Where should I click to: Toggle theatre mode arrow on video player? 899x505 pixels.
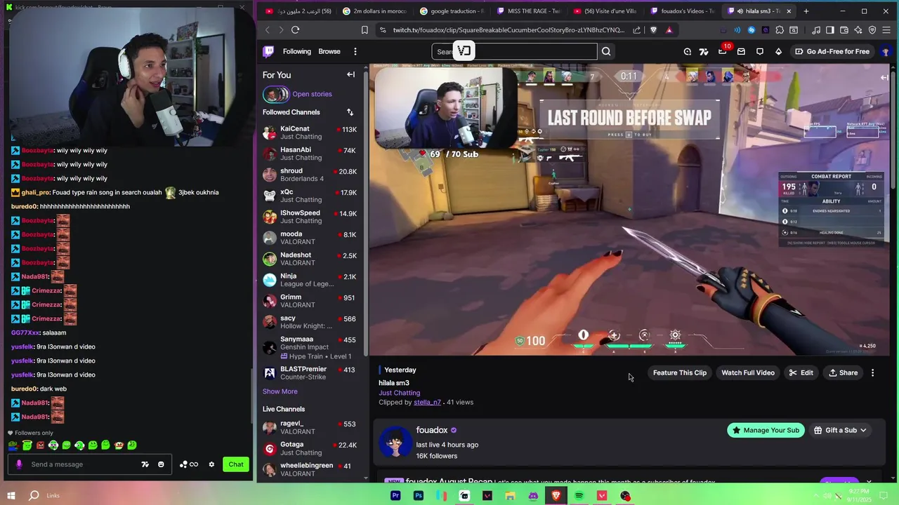(884, 77)
